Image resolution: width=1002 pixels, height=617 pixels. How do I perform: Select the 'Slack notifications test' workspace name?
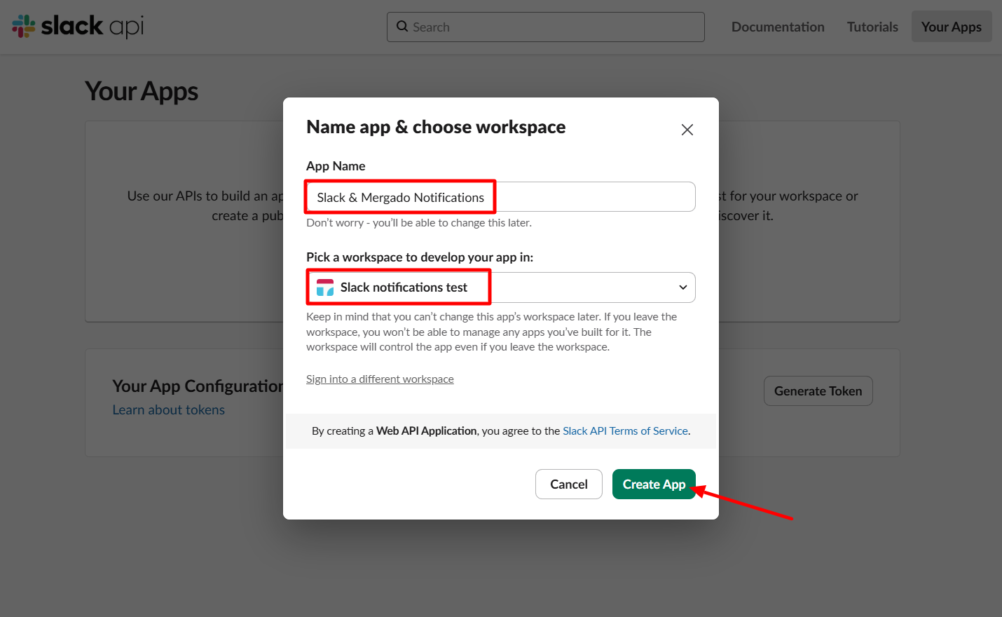click(x=404, y=287)
